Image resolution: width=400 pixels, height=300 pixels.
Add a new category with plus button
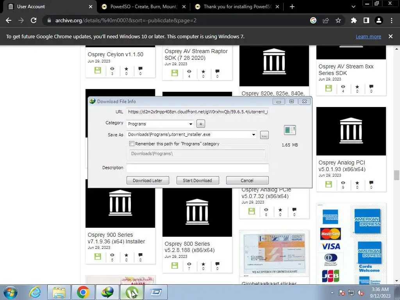[x=201, y=124]
